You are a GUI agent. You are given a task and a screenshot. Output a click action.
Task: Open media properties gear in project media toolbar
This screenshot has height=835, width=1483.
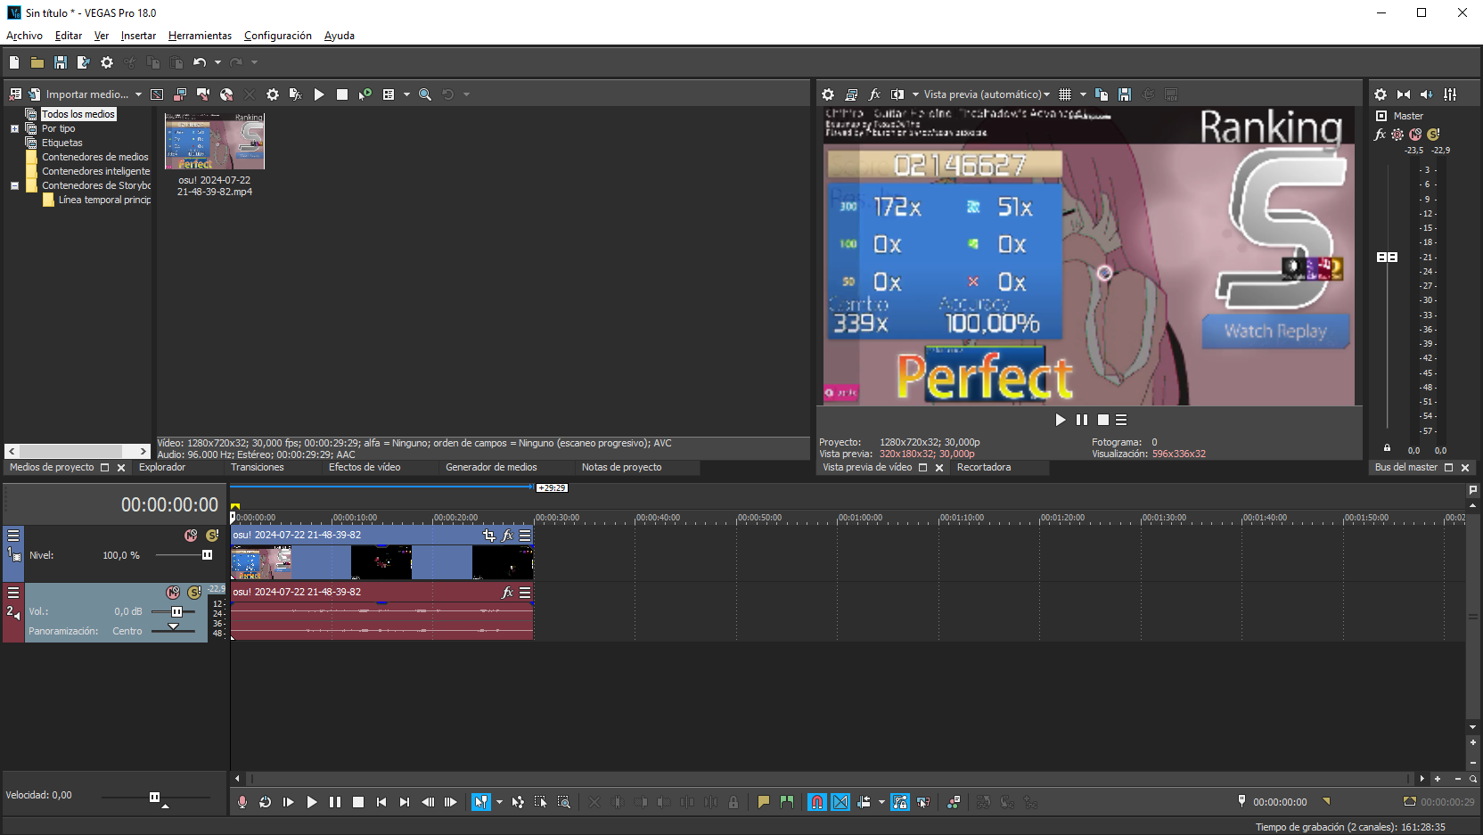pyautogui.click(x=273, y=94)
